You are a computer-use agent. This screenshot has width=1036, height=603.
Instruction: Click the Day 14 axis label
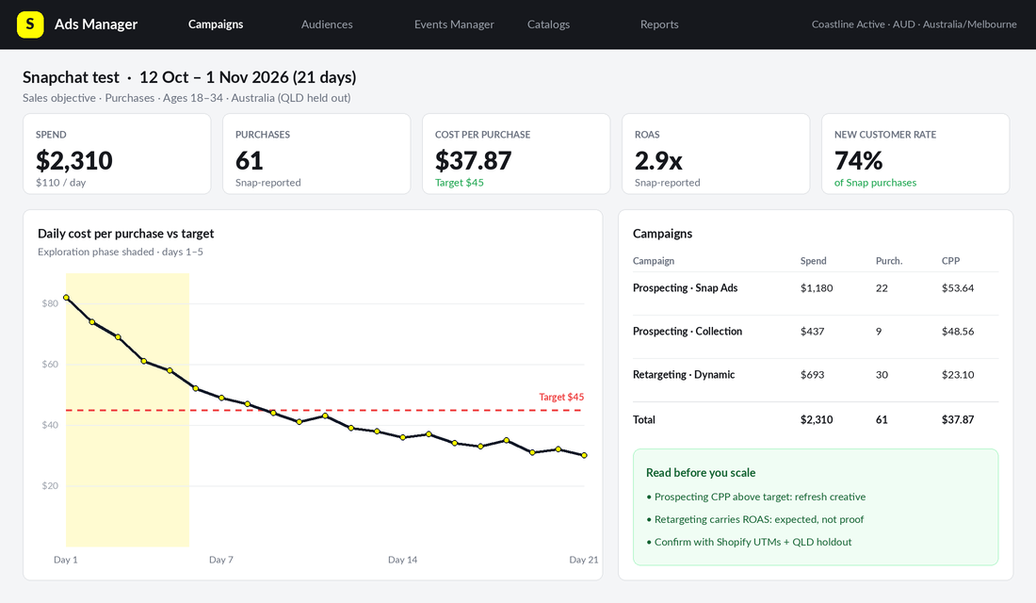click(x=402, y=560)
